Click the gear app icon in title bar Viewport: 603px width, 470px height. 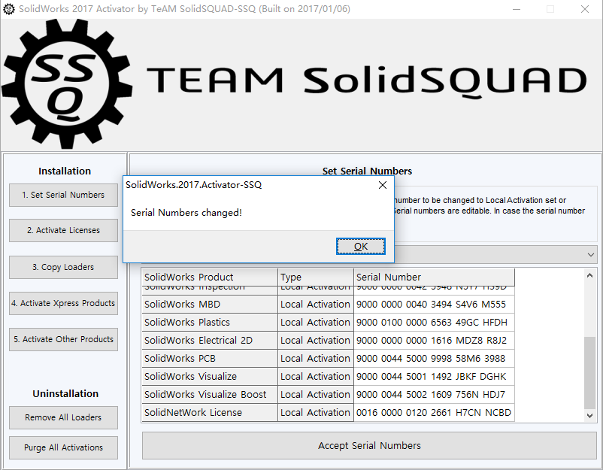(x=9, y=9)
